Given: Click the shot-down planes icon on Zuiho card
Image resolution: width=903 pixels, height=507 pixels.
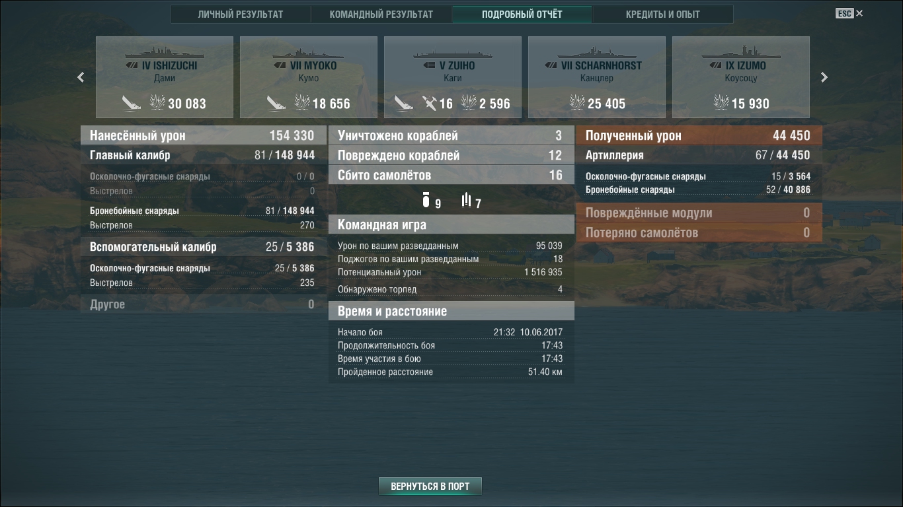Looking at the screenshot, I should coord(430,103).
